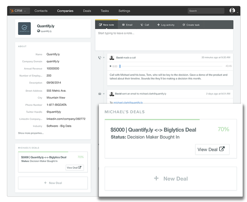Click the envelope timeline icon beside David's email
This screenshot has height=202, width=247.
(x=100, y=94)
